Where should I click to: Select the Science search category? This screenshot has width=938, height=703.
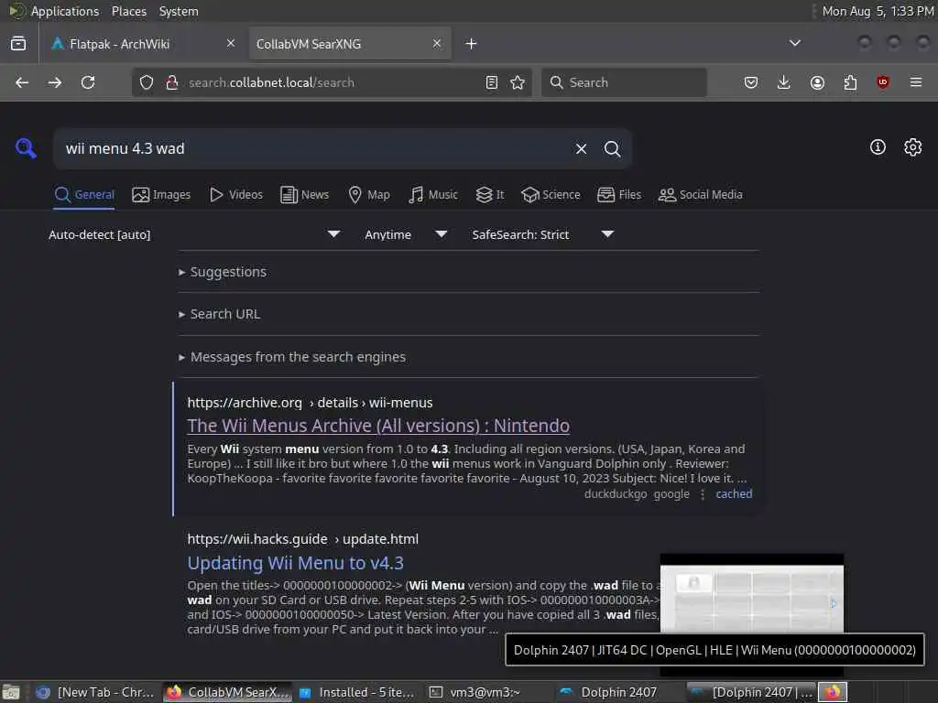click(551, 195)
